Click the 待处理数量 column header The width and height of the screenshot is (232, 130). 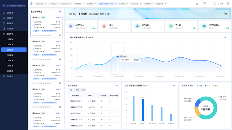pos(114,96)
